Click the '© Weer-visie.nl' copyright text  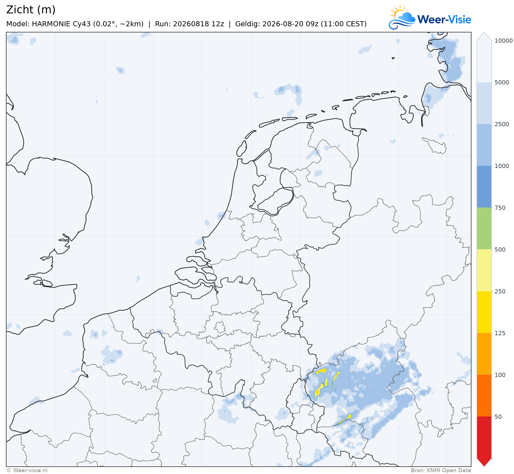[27, 470]
